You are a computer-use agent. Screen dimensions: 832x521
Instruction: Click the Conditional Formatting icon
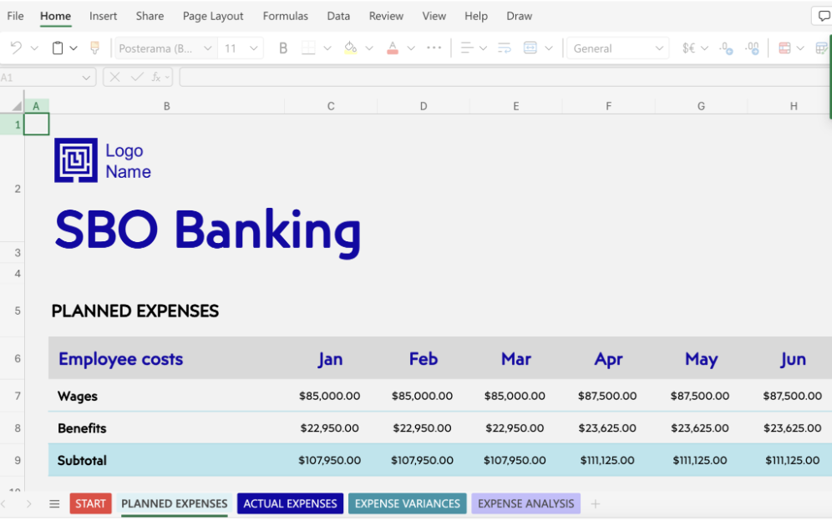click(784, 48)
